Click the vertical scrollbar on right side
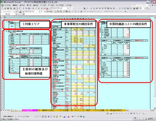The image size is (156, 121). (155, 63)
